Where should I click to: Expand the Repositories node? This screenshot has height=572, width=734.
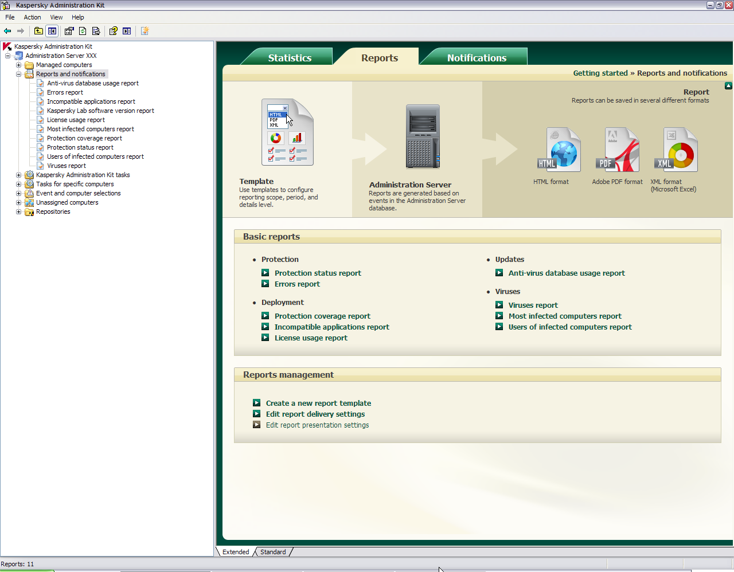pyautogui.click(x=18, y=211)
